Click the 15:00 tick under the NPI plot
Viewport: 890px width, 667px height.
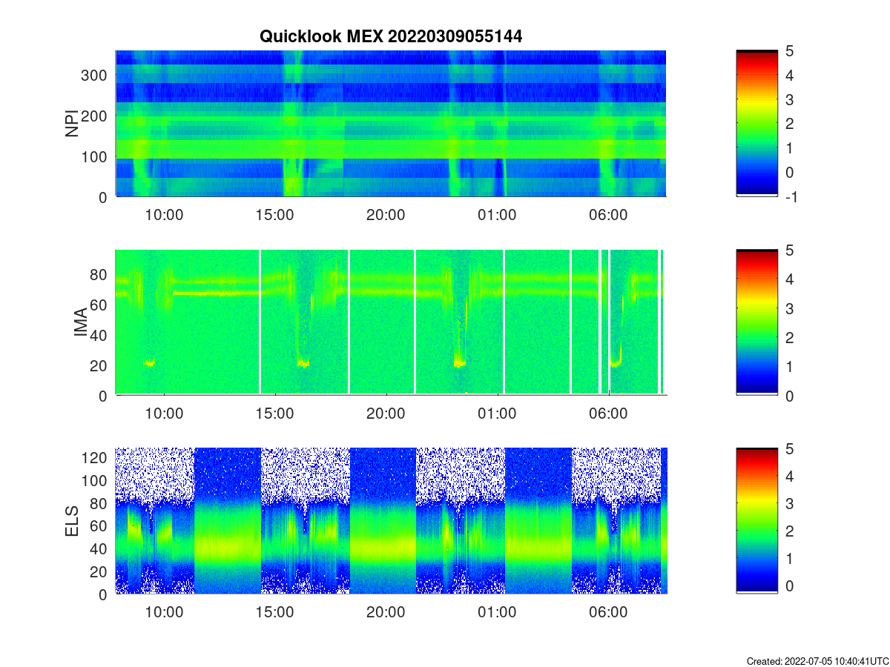pos(274,215)
